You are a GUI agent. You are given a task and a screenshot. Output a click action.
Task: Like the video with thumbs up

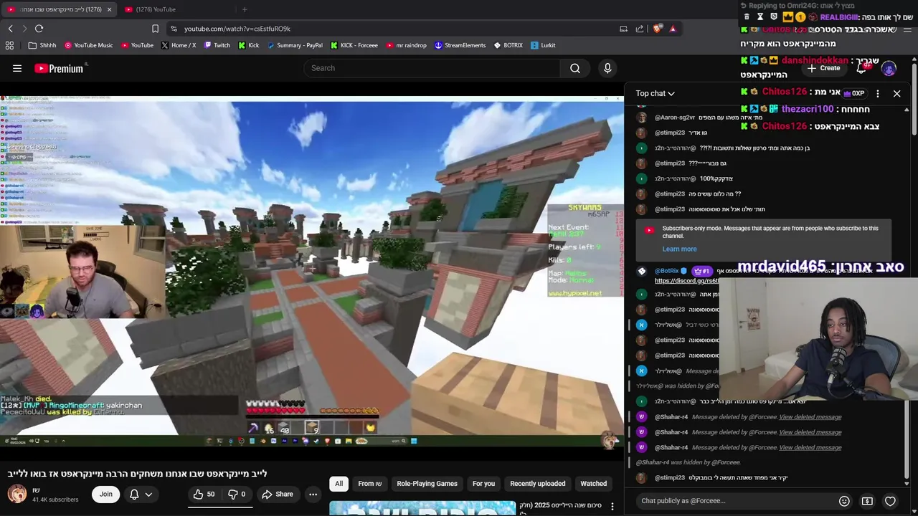pyautogui.click(x=204, y=494)
